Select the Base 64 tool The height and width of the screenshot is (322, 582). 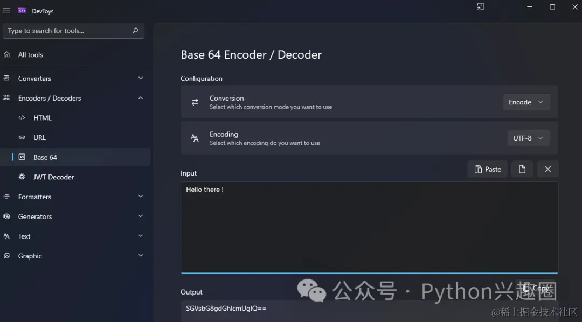click(x=76, y=157)
